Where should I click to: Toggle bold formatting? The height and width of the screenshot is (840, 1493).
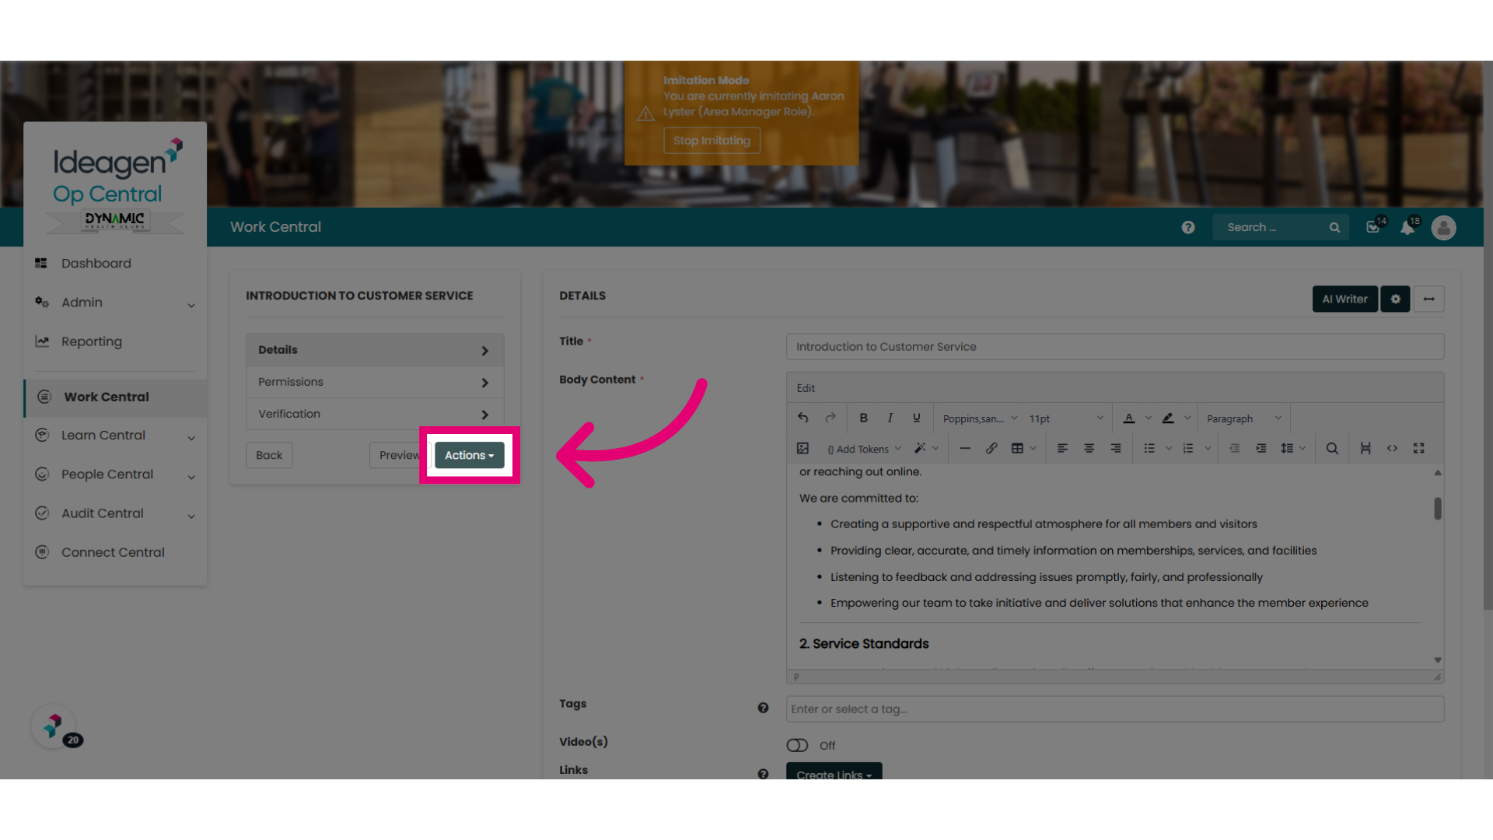click(x=863, y=418)
